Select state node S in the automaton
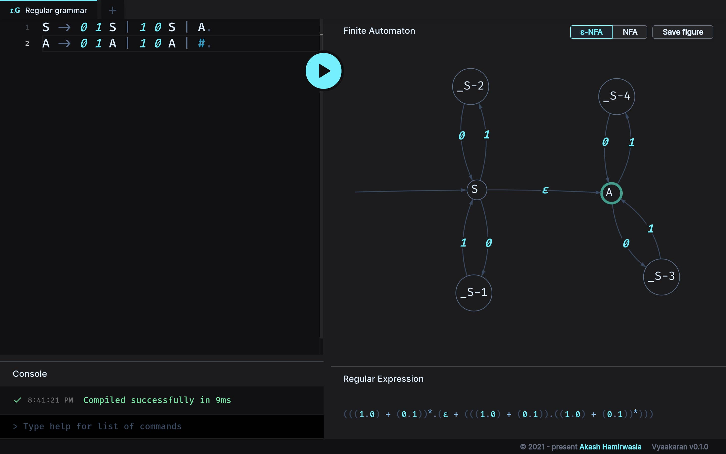 point(477,190)
